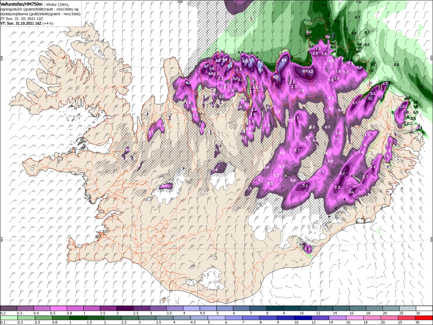The image size is (433, 325).
Task: Pick rain scale swatch between 3 and 3.5
Action: [147, 318]
